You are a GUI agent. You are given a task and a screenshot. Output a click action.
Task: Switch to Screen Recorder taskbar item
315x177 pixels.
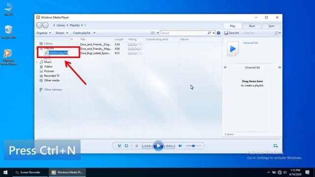[30, 173]
